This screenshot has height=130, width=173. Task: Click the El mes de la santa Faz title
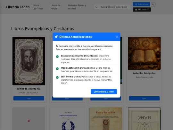[x=29, y=89]
